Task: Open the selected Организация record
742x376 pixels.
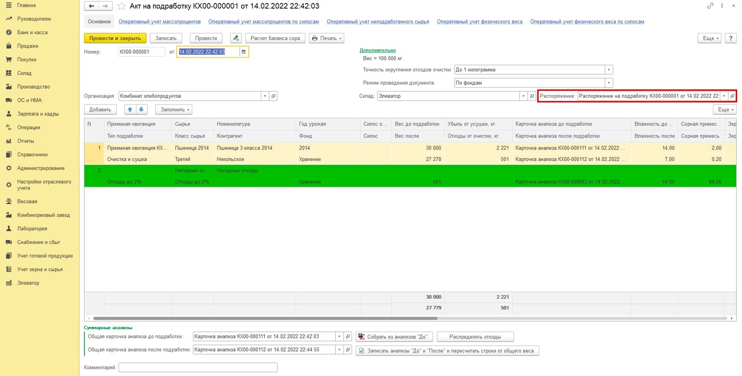Action: pyautogui.click(x=273, y=96)
